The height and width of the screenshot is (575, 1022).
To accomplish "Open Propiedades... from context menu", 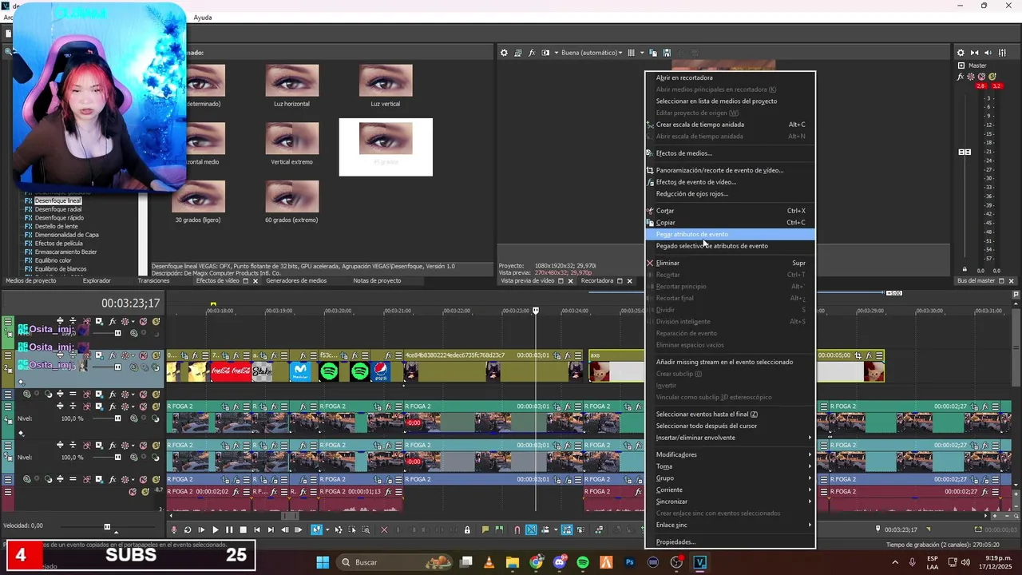I will click(730, 542).
